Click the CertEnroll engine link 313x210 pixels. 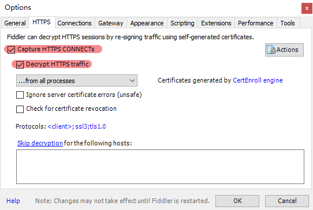[x=258, y=80]
